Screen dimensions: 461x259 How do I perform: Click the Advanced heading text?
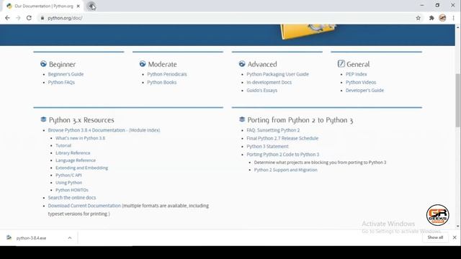tap(262, 64)
